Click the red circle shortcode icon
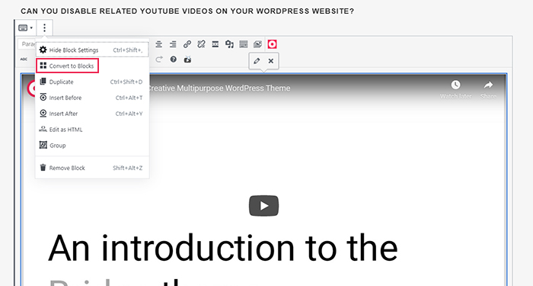Viewport: 533px width, 286px height. click(272, 44)
